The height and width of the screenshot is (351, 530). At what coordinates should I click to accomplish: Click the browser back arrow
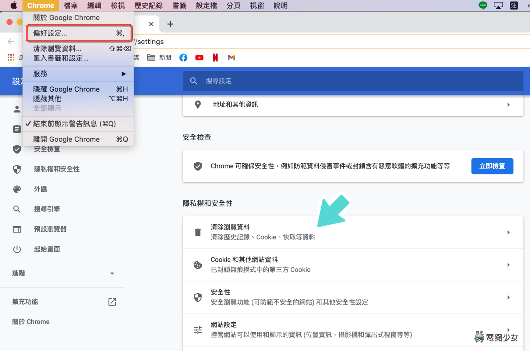point(11,41)
